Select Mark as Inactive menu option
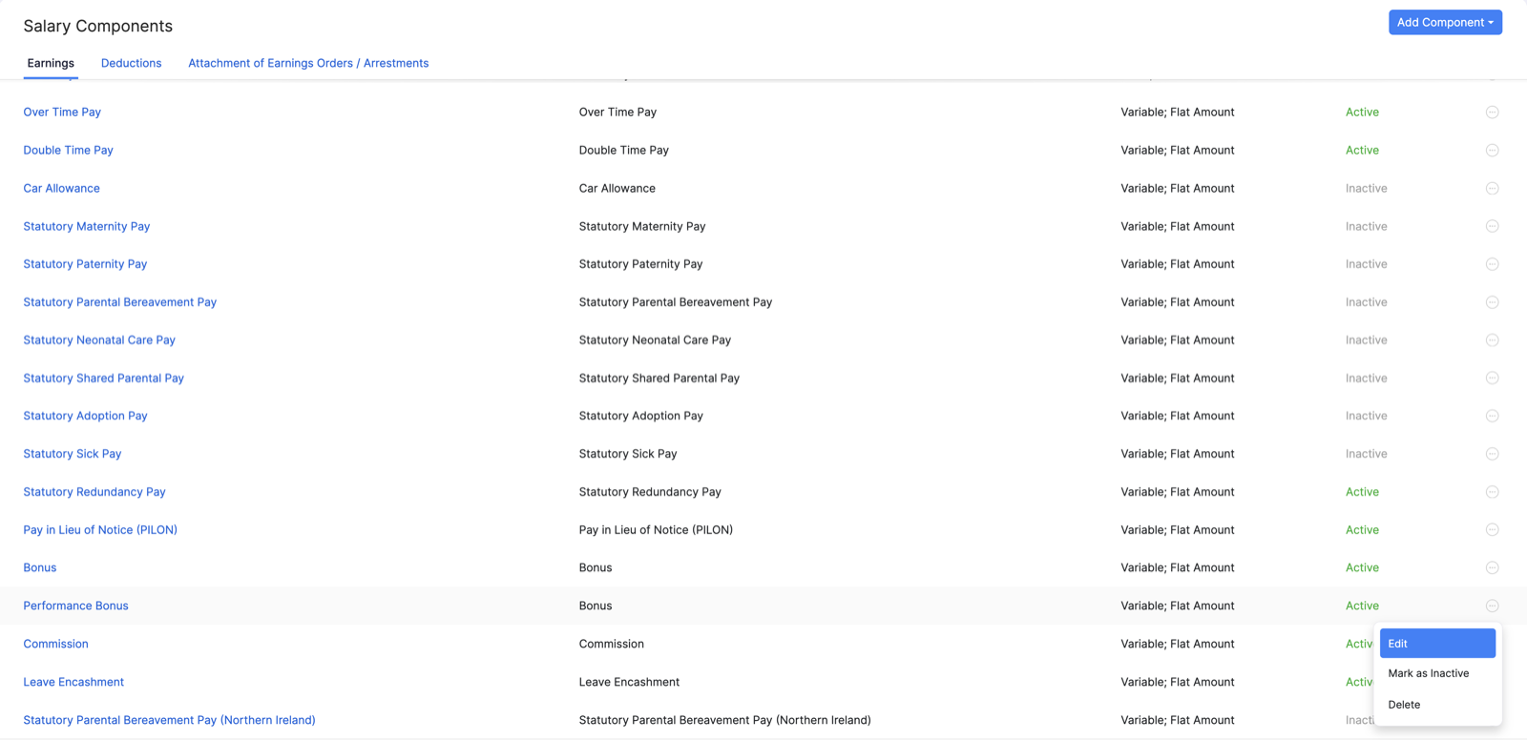This screenshot has width=1527, height=740. click(1437, 673)
